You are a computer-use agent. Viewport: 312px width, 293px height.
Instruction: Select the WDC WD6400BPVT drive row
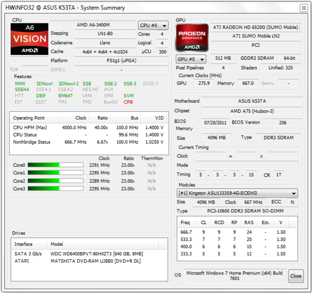click(89, 253)
